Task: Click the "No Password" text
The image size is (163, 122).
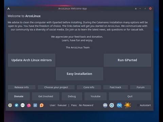Action: [86, 105]
